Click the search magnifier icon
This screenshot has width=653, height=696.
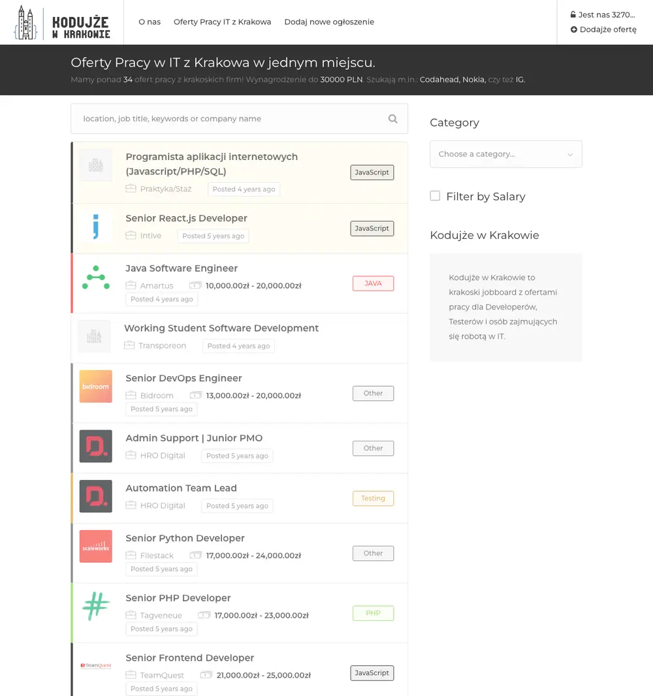pyautogui.click(x=393, y=119)
